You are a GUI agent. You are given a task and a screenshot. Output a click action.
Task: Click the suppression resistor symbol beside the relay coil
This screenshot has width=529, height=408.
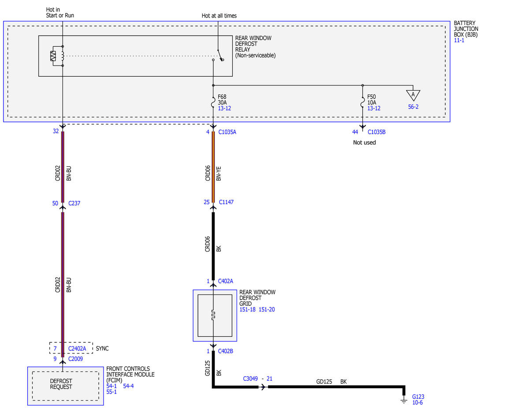click(x=53, y=56)
